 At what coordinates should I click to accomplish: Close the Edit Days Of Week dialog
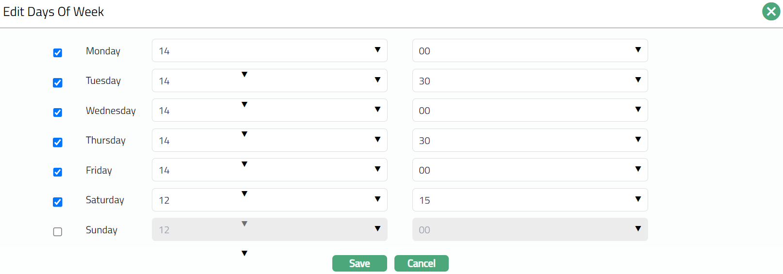pos(771,12)
